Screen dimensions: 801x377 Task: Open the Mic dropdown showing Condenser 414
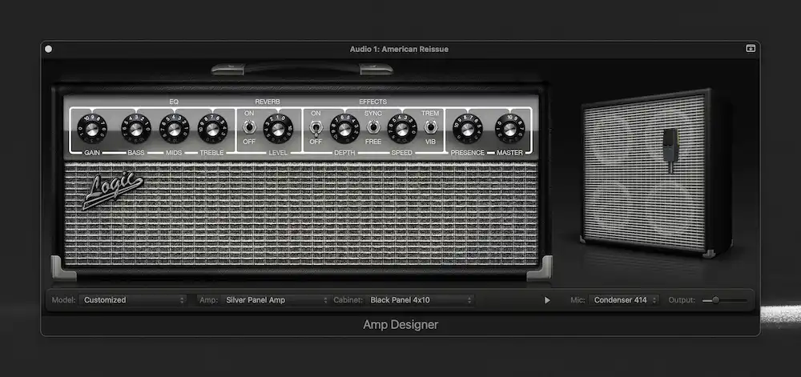623,300
